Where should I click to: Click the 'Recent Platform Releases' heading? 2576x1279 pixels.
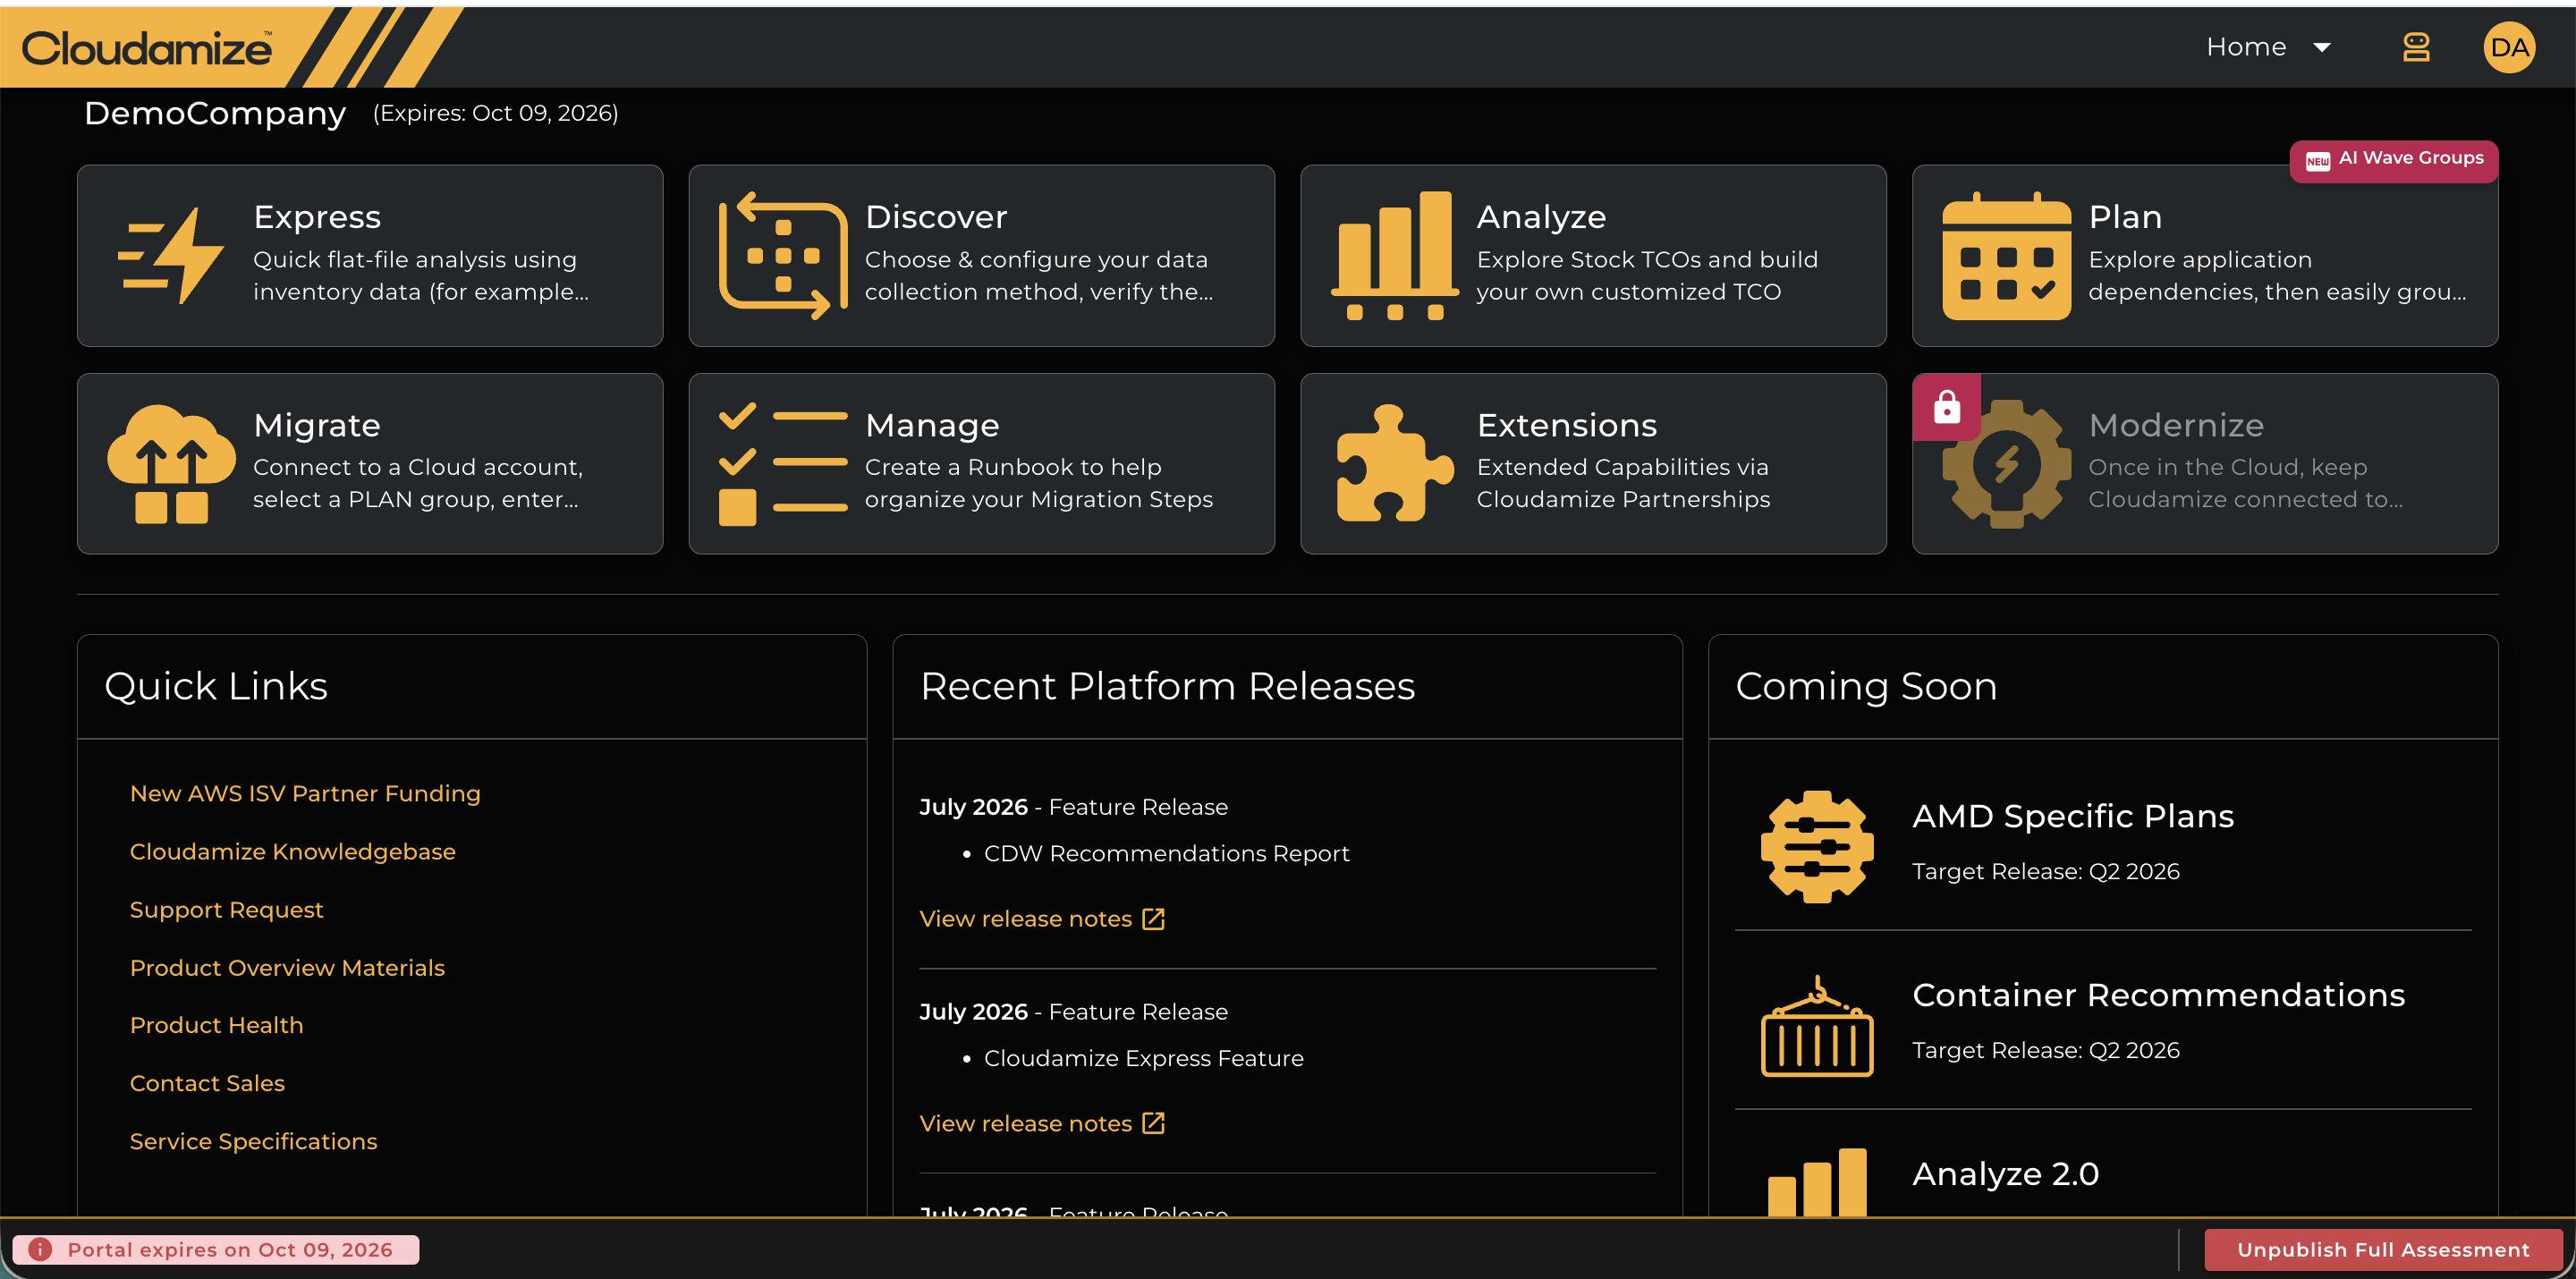[x=1167, y=686]
